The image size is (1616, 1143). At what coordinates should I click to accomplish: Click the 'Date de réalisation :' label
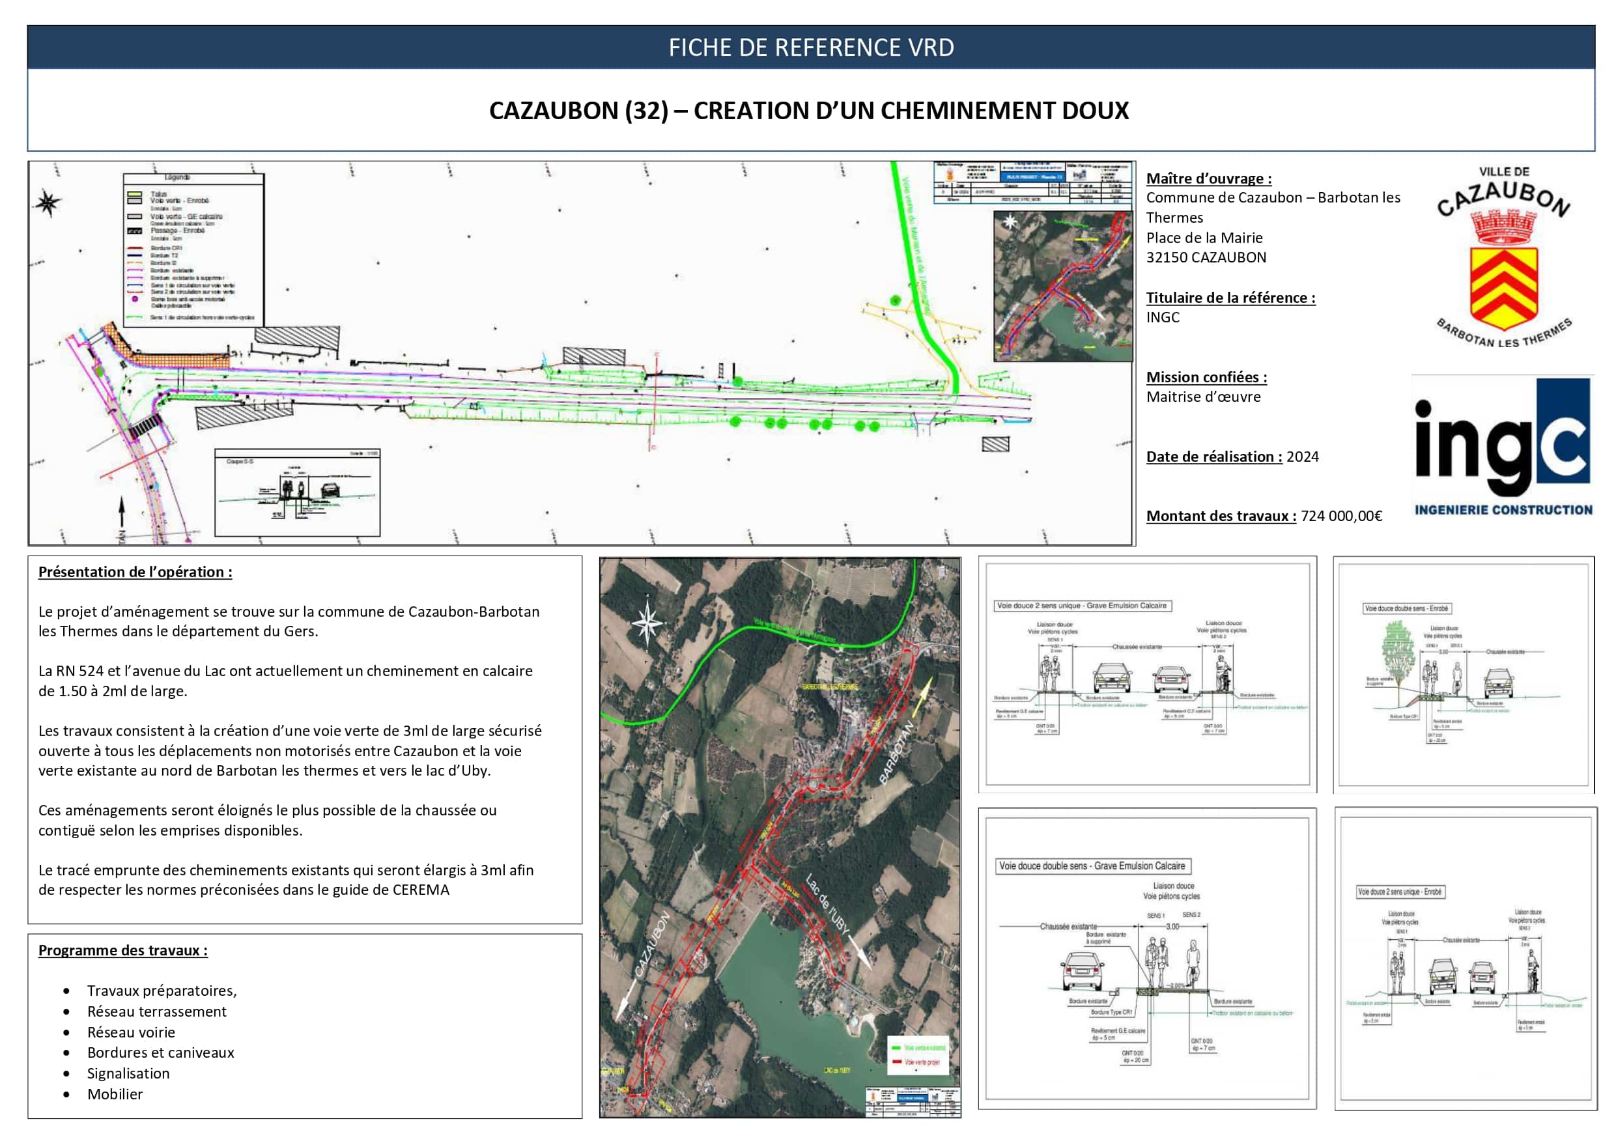point(1214,457)
